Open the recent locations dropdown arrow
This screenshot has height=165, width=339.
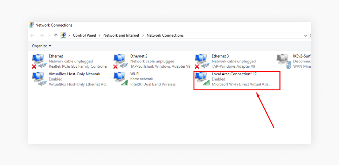(x=49, y=35)
